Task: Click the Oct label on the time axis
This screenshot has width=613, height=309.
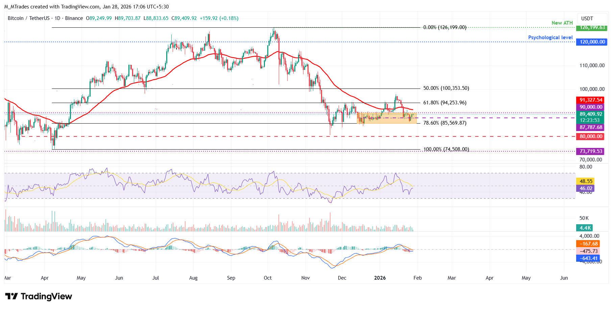Action: click(268, 278)
